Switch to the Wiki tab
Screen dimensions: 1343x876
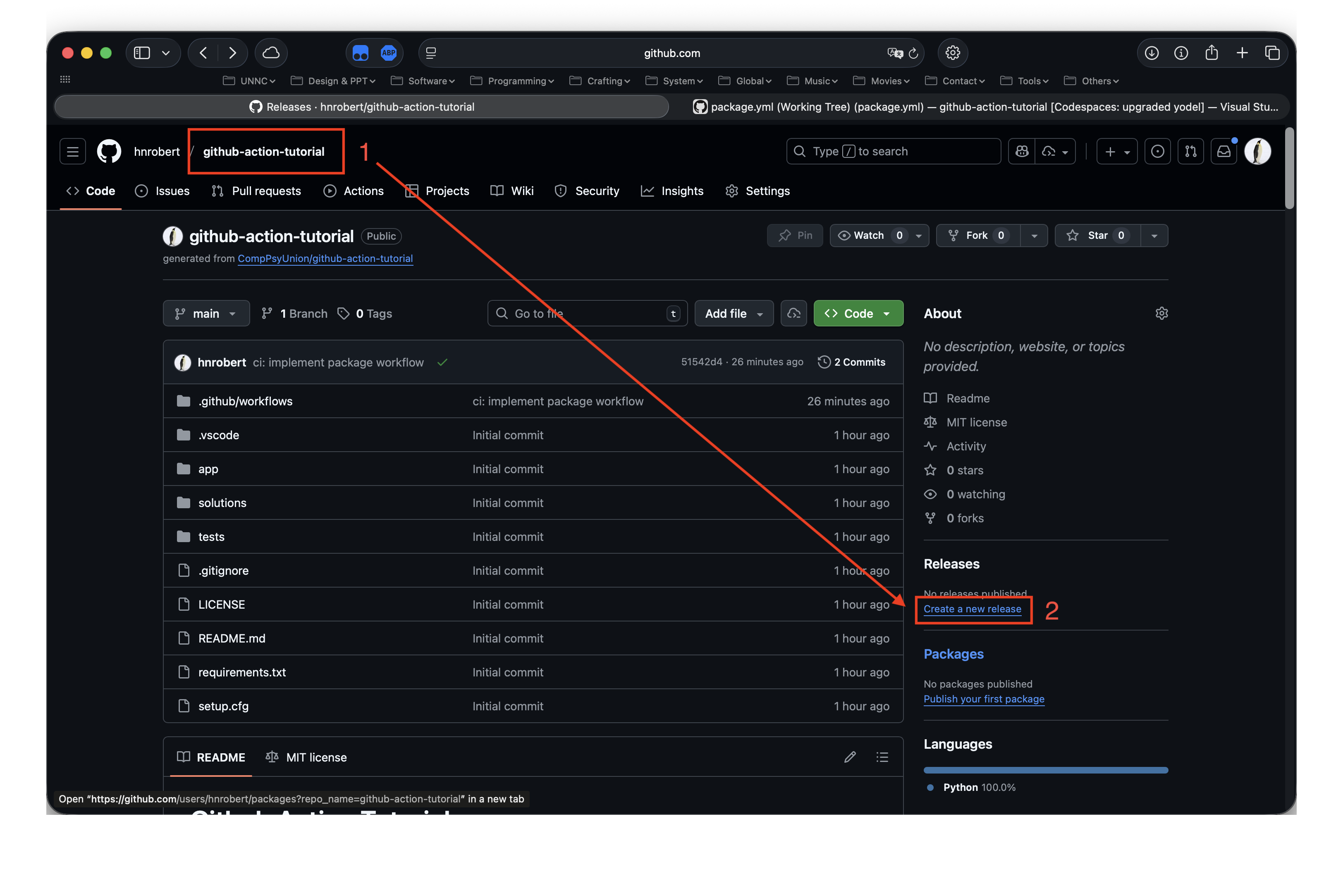click(x=512, y=190)
